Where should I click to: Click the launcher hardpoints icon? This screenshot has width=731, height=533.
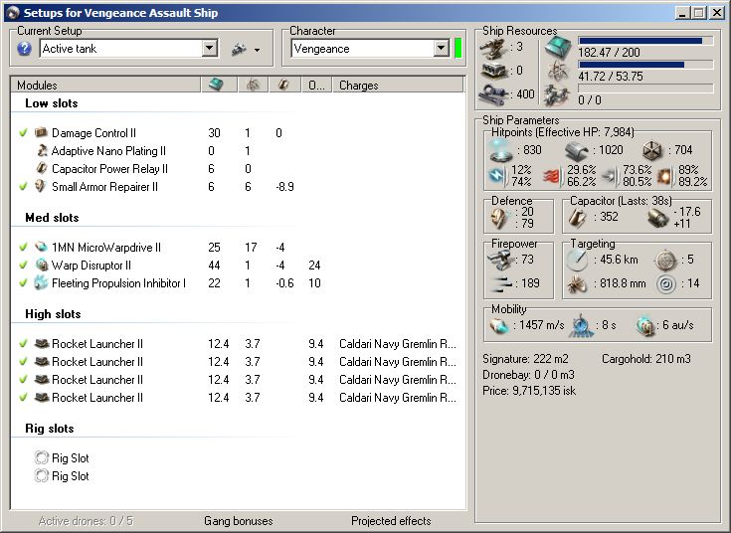tap(493, 71)
